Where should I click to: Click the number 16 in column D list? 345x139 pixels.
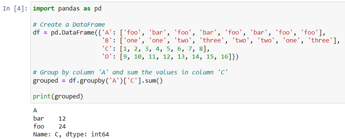tap(225, 57)
